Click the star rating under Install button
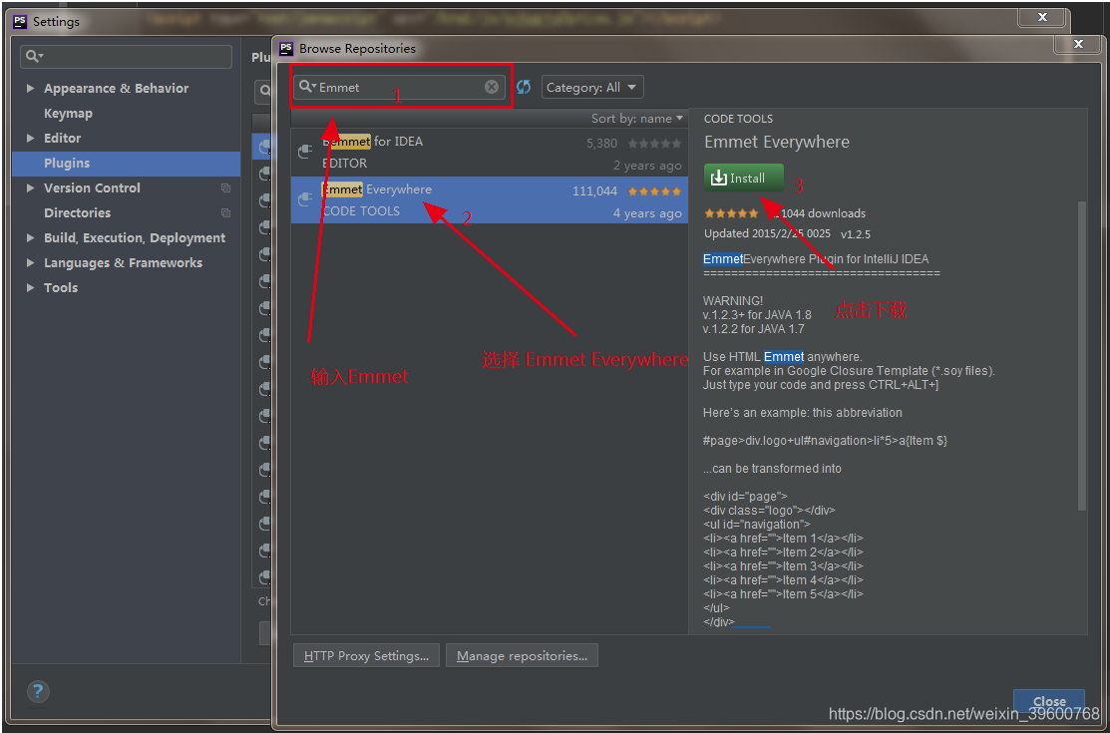Image resolution: width=1110 pixels, height=733 pixels. pyautogui.click(x=731, y=213)
